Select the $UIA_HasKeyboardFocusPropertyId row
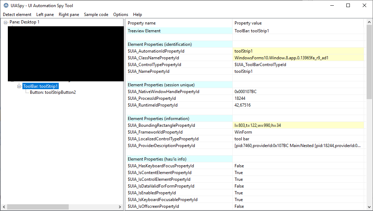Image resolution: width=373 pixels, height=211 pixels. point(245,166)
